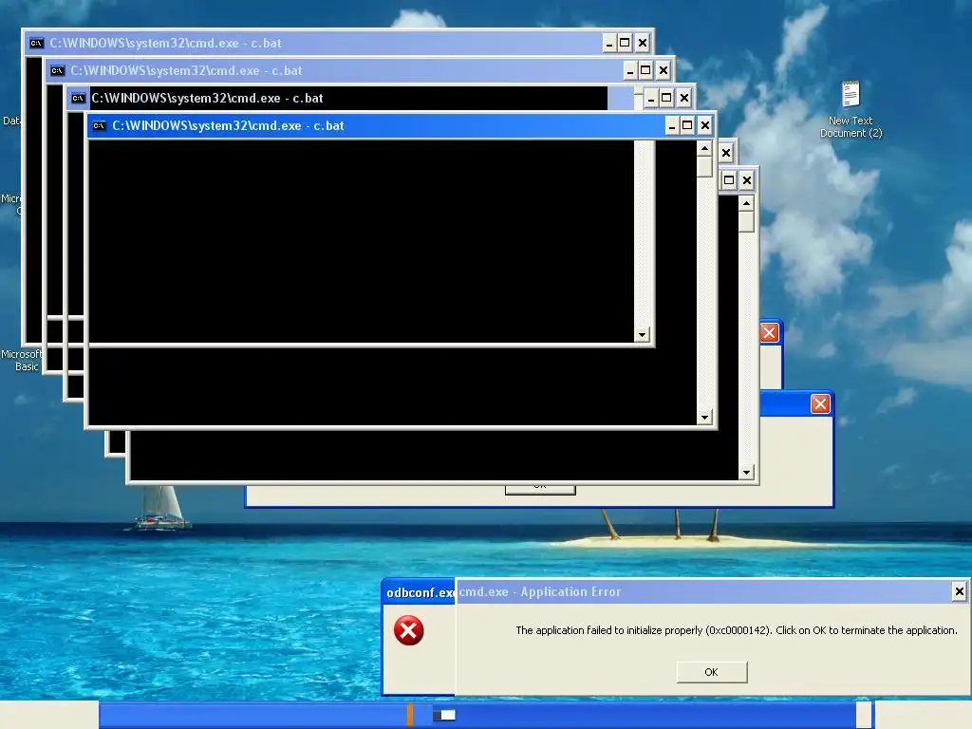
Task: Select the odbconf.exe dialog title bar
Action: (x=419, y=592)
